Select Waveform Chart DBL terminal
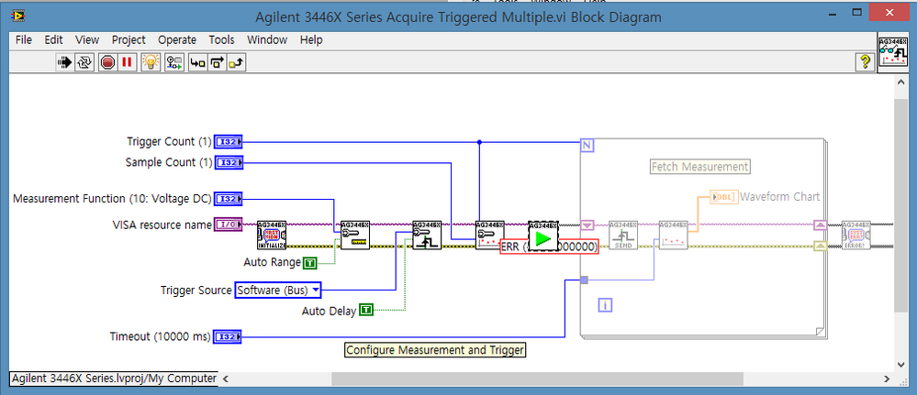This screenshot has height=395, width=917. point(724,197)
